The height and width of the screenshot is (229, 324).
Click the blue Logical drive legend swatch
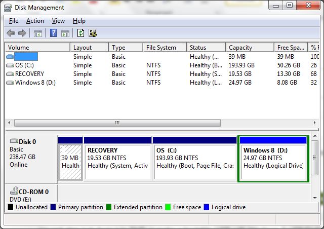(206, 207)
